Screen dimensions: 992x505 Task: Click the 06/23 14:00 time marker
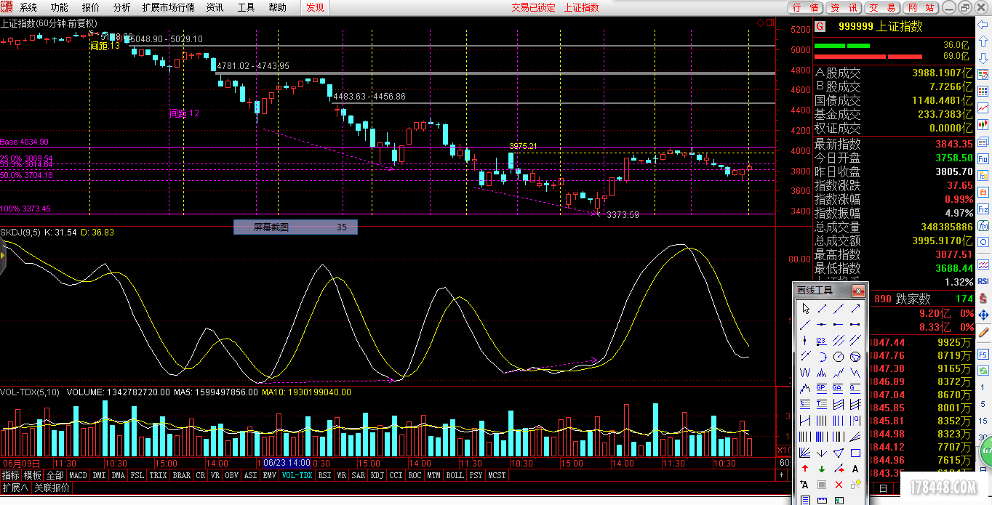[287, 463]
